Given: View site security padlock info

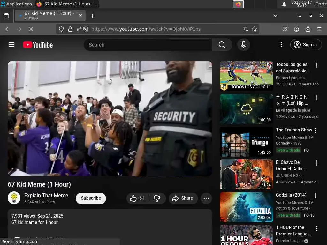Looking at the screenshot, I should click(x=70, y=29).
